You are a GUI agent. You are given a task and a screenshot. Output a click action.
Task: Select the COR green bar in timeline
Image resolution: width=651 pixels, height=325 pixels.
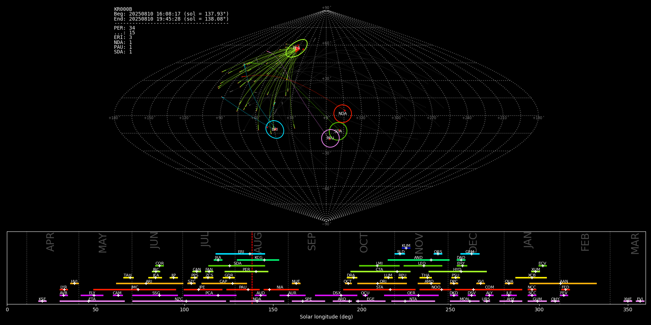[x=159, y=266]
